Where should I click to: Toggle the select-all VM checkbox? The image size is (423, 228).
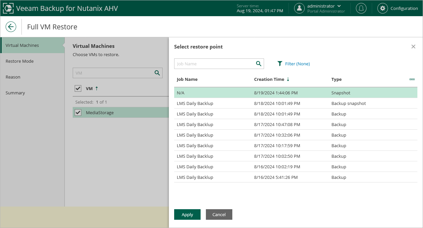click(x=78, y=88)
